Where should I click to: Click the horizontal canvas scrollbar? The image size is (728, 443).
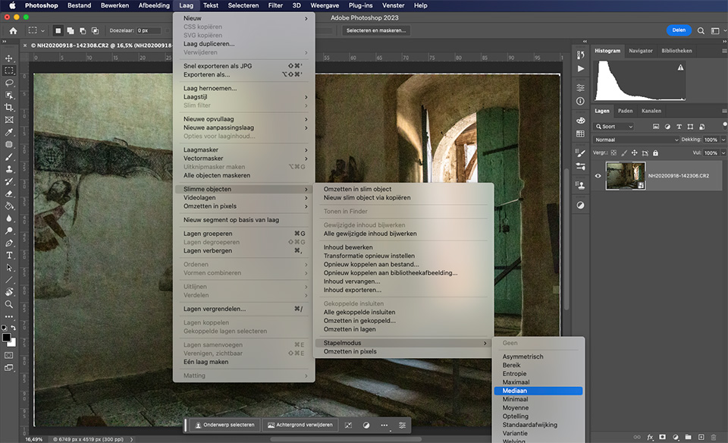click(346, 438)
